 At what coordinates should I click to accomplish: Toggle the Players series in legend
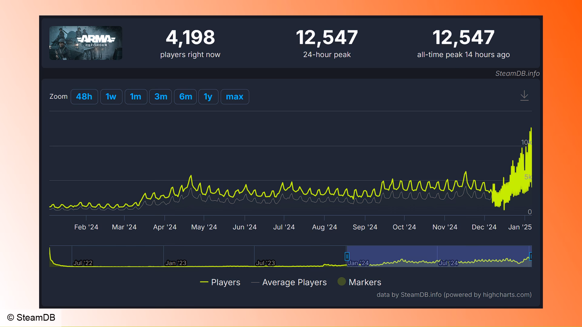click(x=220, y=282)
